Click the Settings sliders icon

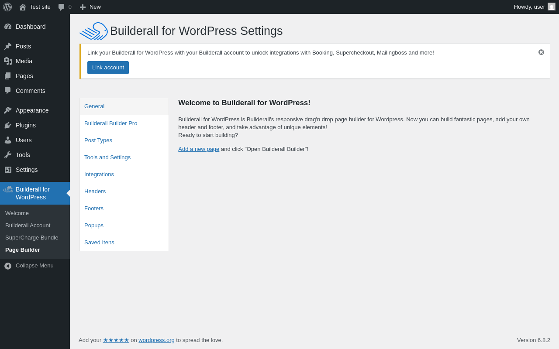8,170
